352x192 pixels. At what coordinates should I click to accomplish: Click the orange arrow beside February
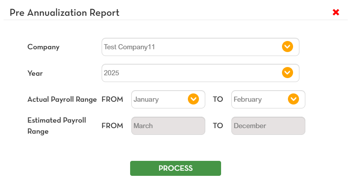(293, 99)
